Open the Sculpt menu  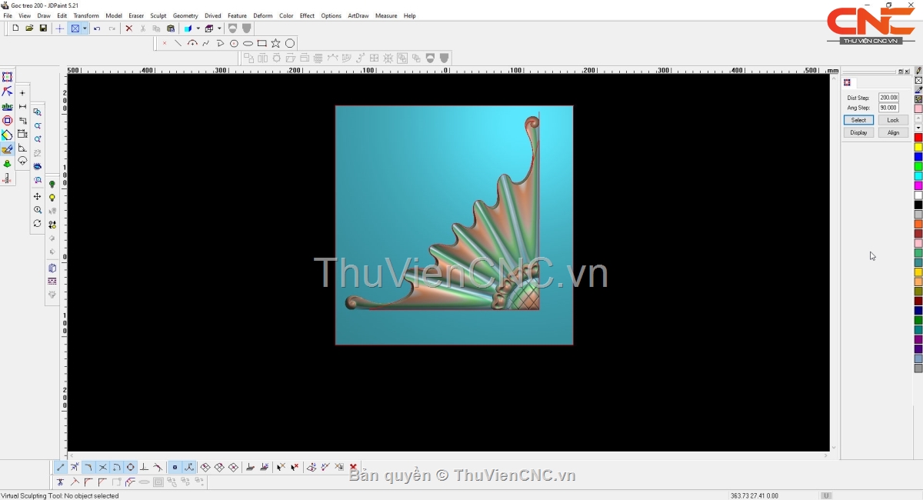(x=158, y=15)
